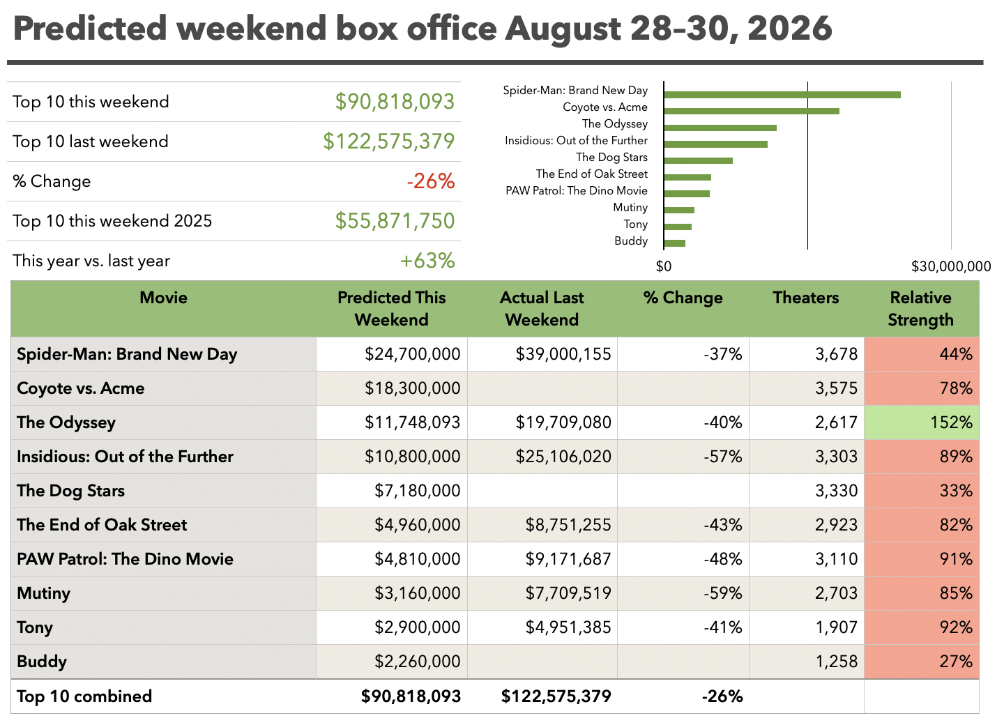Select the "Top 10 this weekend" summary label

click(x=91, y=102)
